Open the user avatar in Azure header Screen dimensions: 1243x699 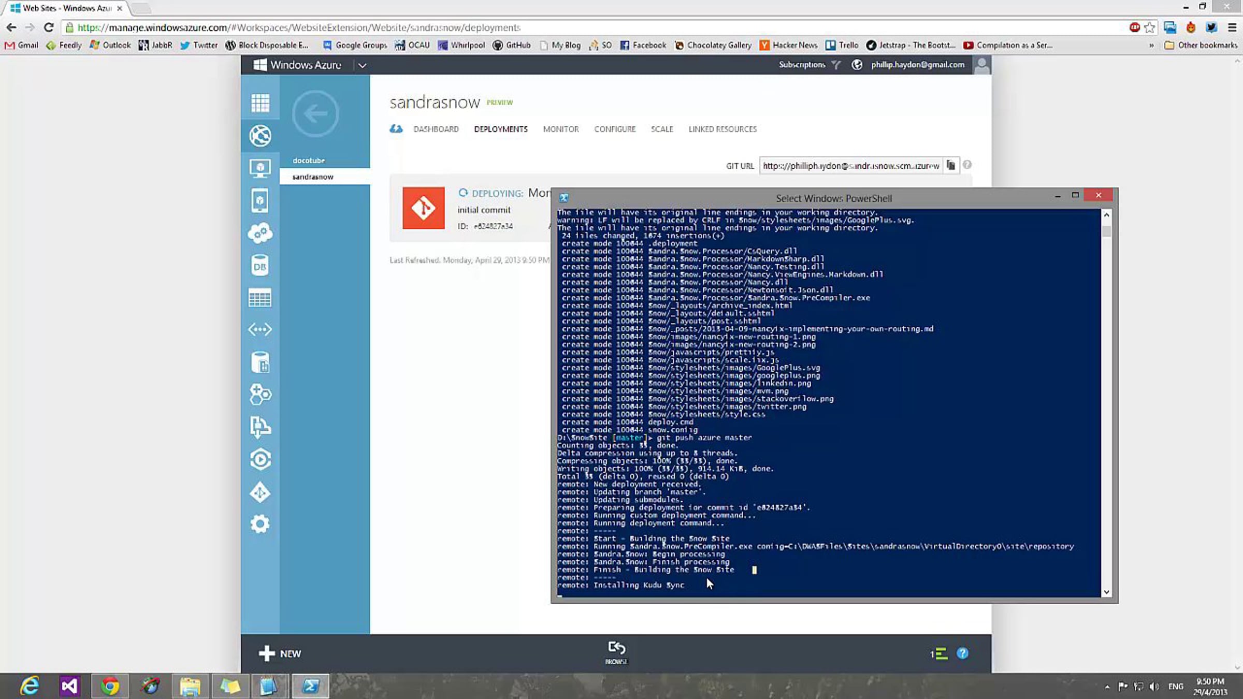981,65
